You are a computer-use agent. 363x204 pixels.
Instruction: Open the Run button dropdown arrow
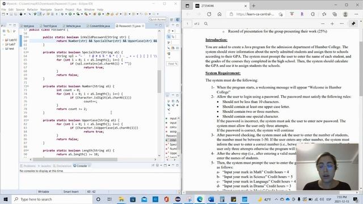(74, 14)
